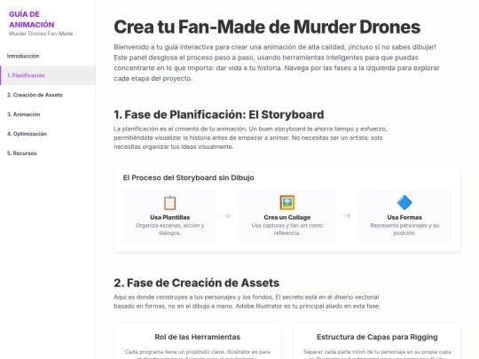
Task: Click the clipboard icon for Usa Plantillas
Action: click(x=169, y=203)
